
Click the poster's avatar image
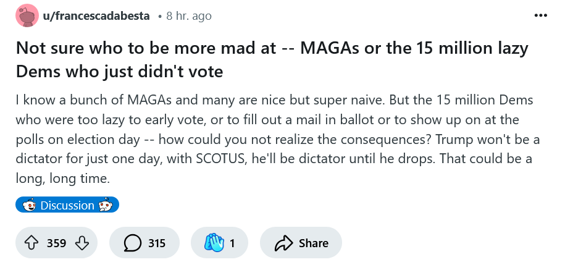pyautogui.click(x=27, y=16)
